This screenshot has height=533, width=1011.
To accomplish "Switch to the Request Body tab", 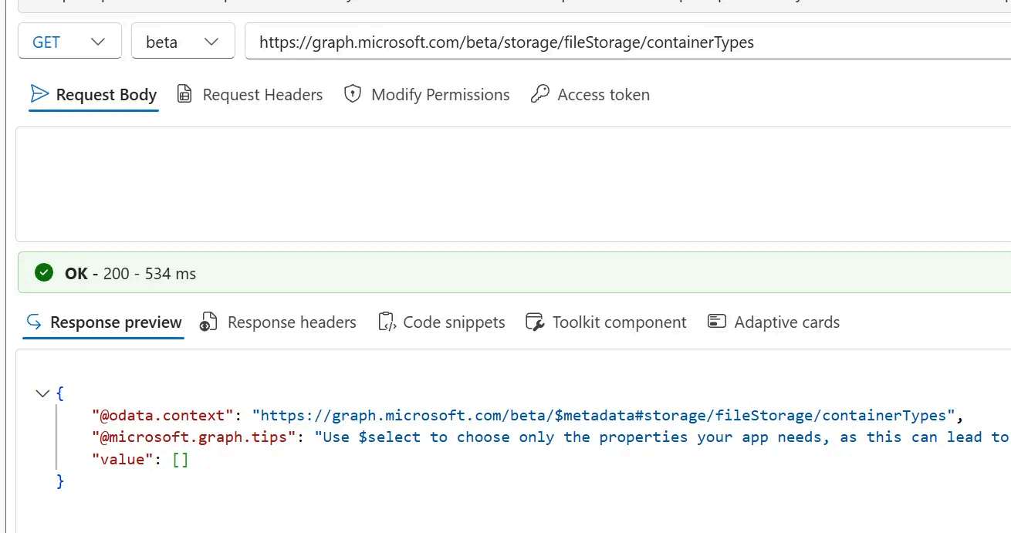I will [x=93, y=95].
